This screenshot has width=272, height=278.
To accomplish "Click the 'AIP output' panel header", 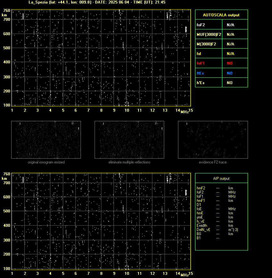I will 221,179.
